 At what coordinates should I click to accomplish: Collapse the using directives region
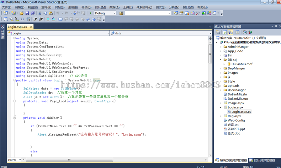15,38
